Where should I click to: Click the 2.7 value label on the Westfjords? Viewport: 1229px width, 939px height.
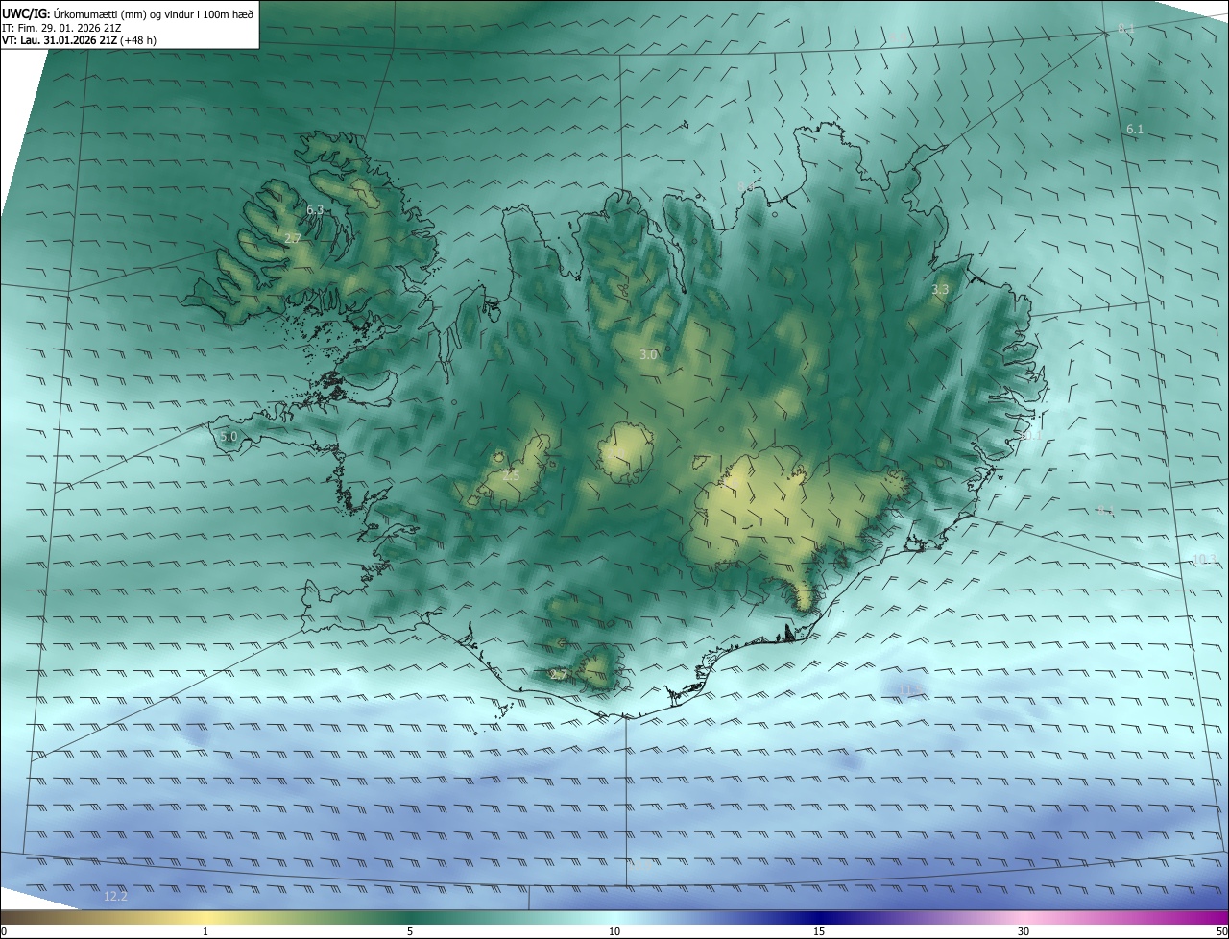click(x=293, y=238)
